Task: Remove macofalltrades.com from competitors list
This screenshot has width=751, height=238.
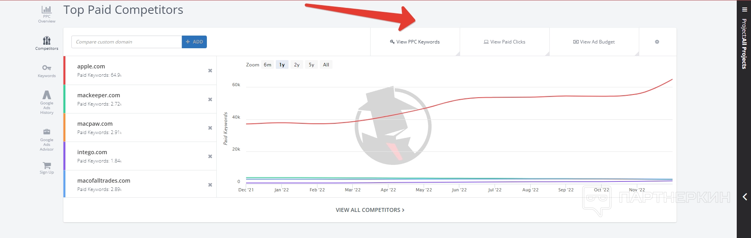Action: pos(210,185)
